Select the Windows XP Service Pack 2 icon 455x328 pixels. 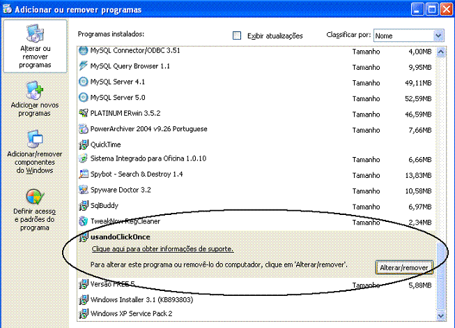tap(84, 313)
